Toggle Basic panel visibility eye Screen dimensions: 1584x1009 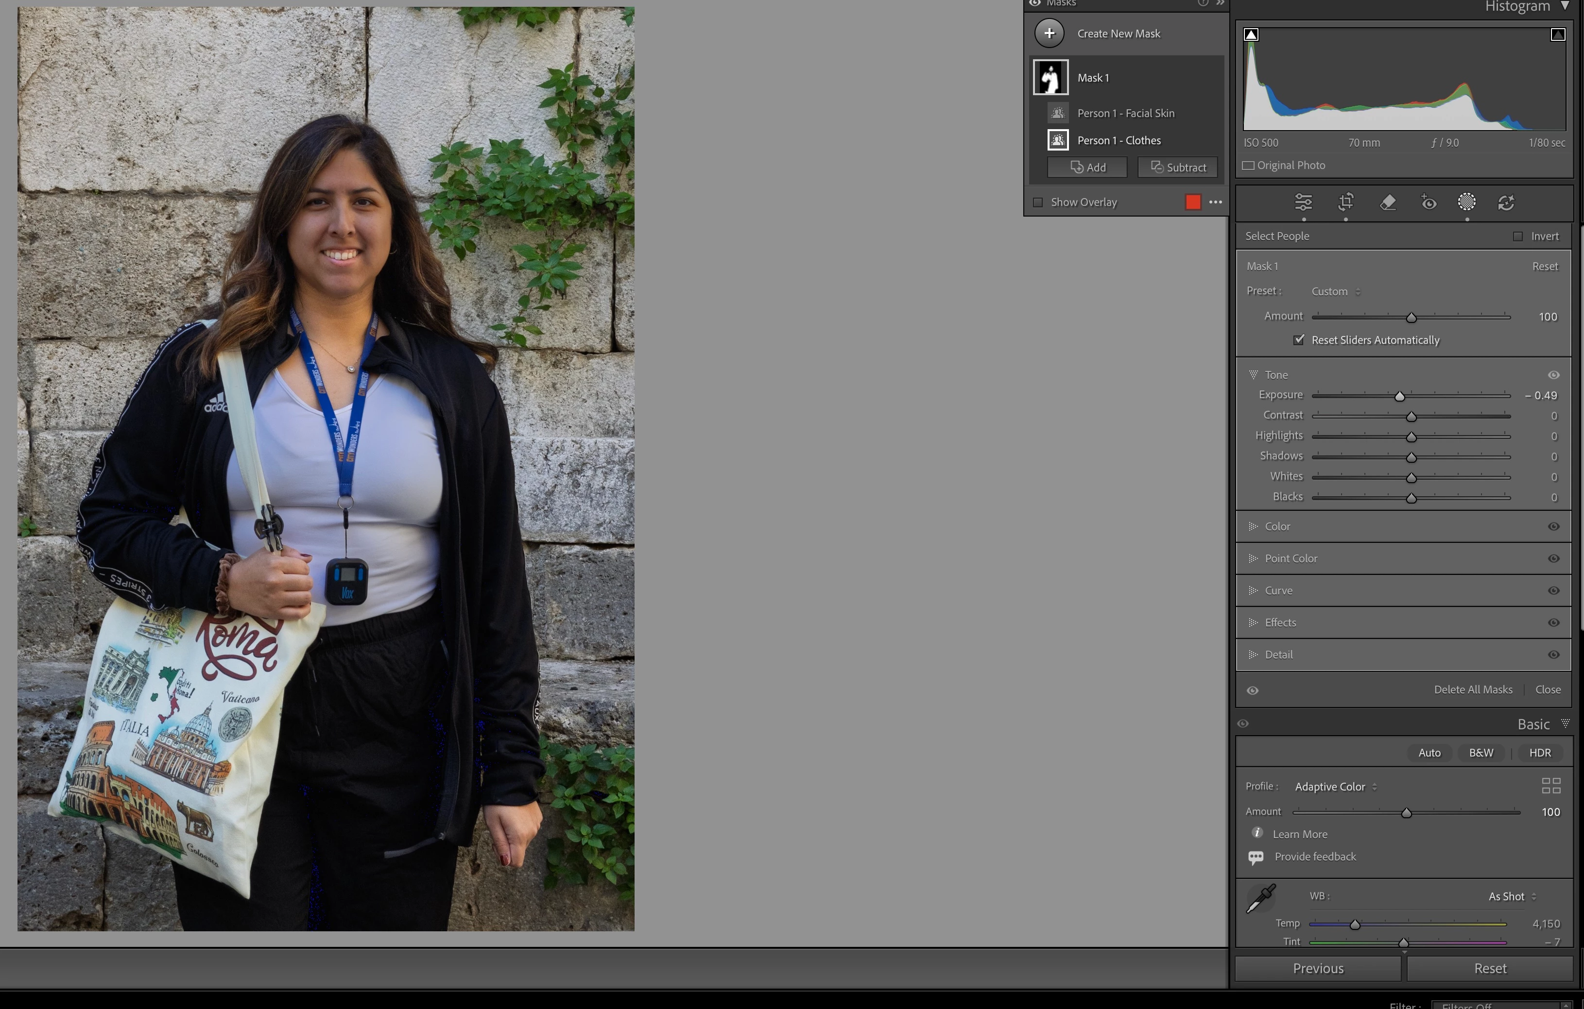coord(1242,723)
